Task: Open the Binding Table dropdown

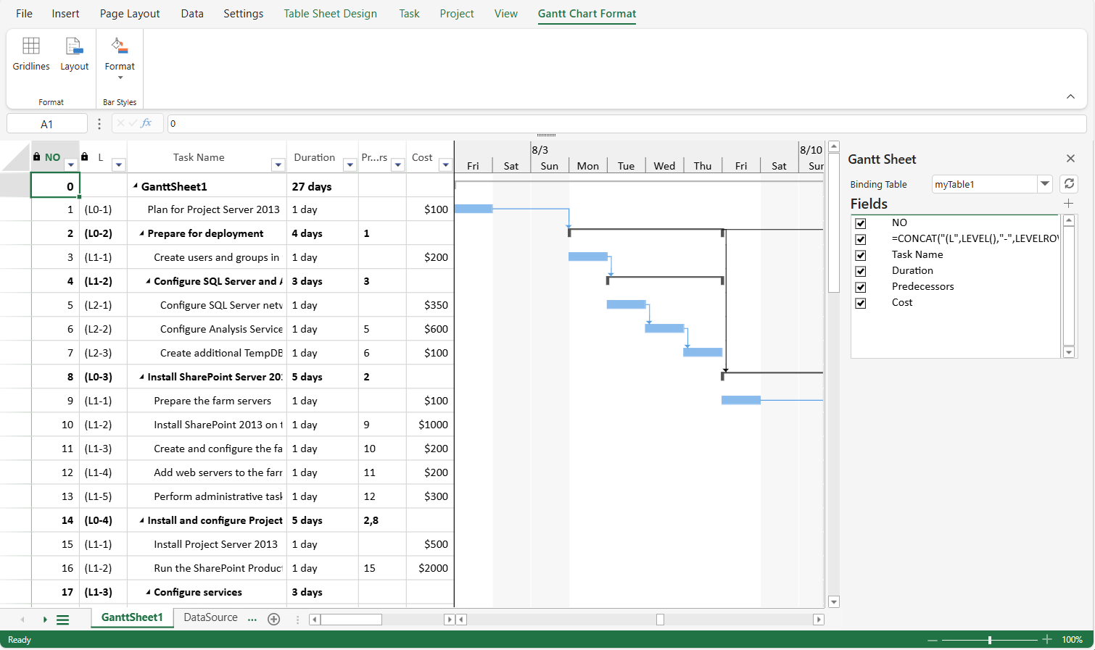Action: (1045, 184)
